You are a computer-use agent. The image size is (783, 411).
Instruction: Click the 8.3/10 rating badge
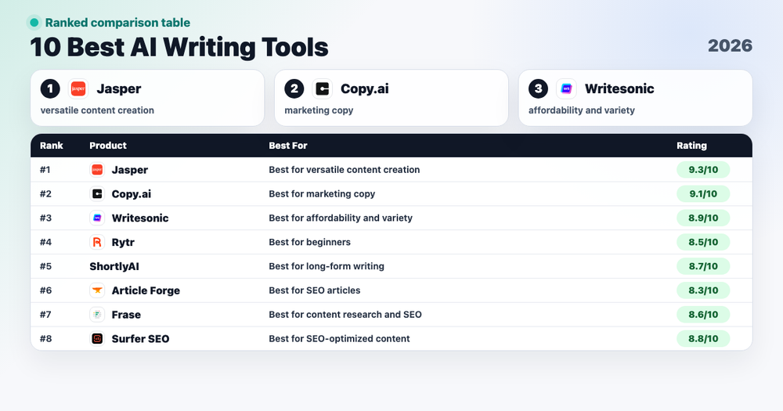click(703, 290)
